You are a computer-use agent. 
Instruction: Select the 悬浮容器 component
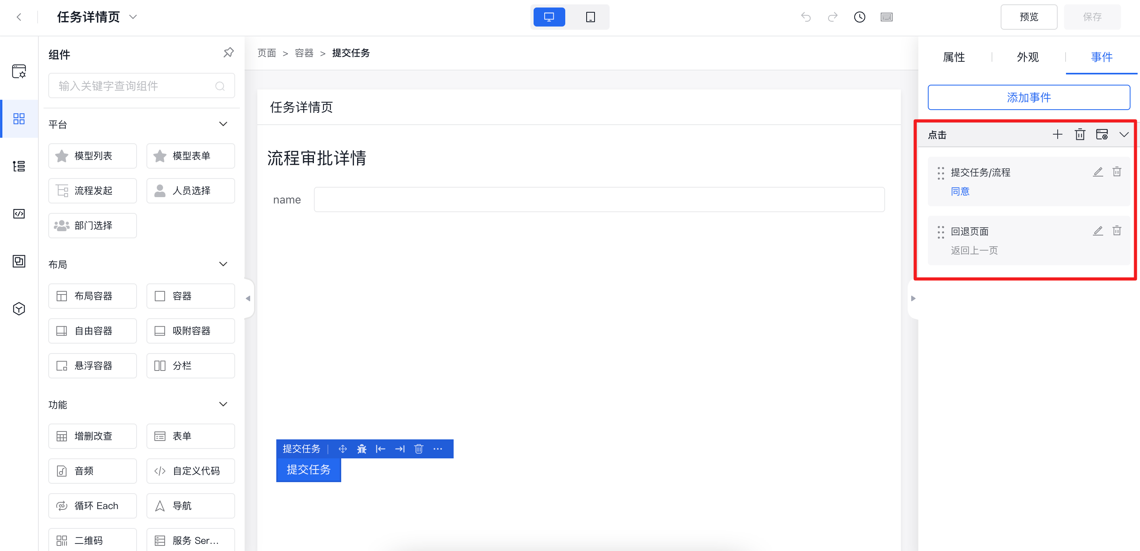pos(93,366)
